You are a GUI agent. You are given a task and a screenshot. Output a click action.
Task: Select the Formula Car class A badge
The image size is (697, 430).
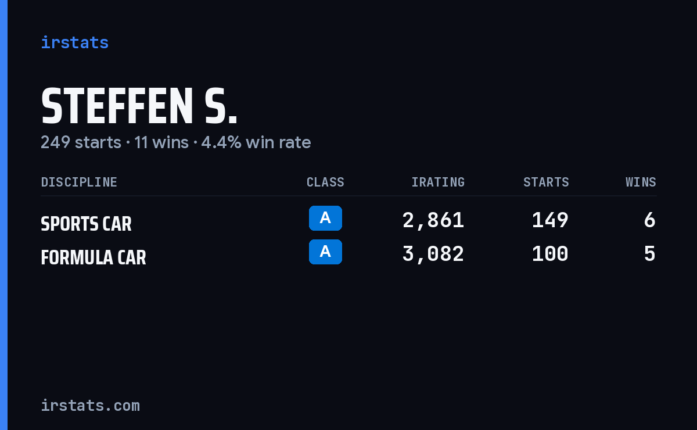(x=325, y=252)
